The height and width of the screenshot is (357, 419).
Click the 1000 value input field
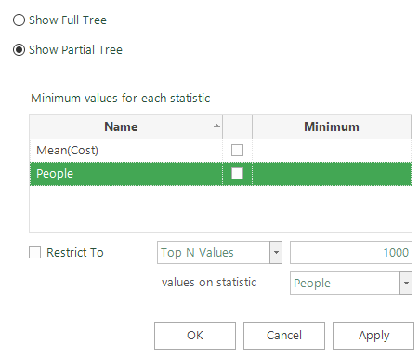(x=351, y=253)
